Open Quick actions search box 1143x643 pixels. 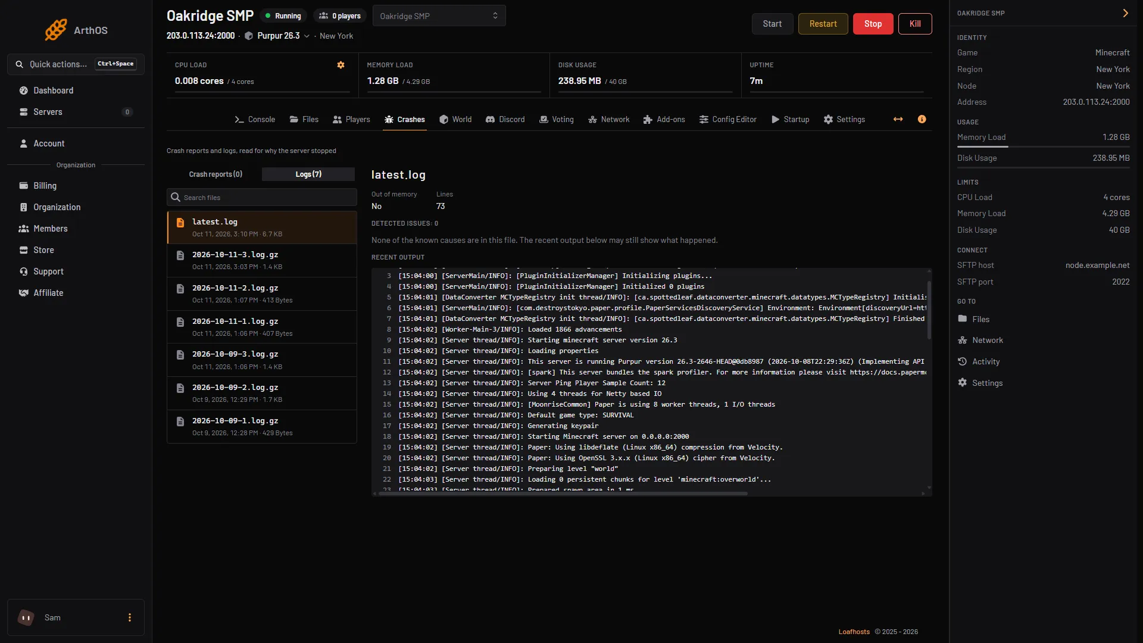pyautogui.click(x=76, y=64)
